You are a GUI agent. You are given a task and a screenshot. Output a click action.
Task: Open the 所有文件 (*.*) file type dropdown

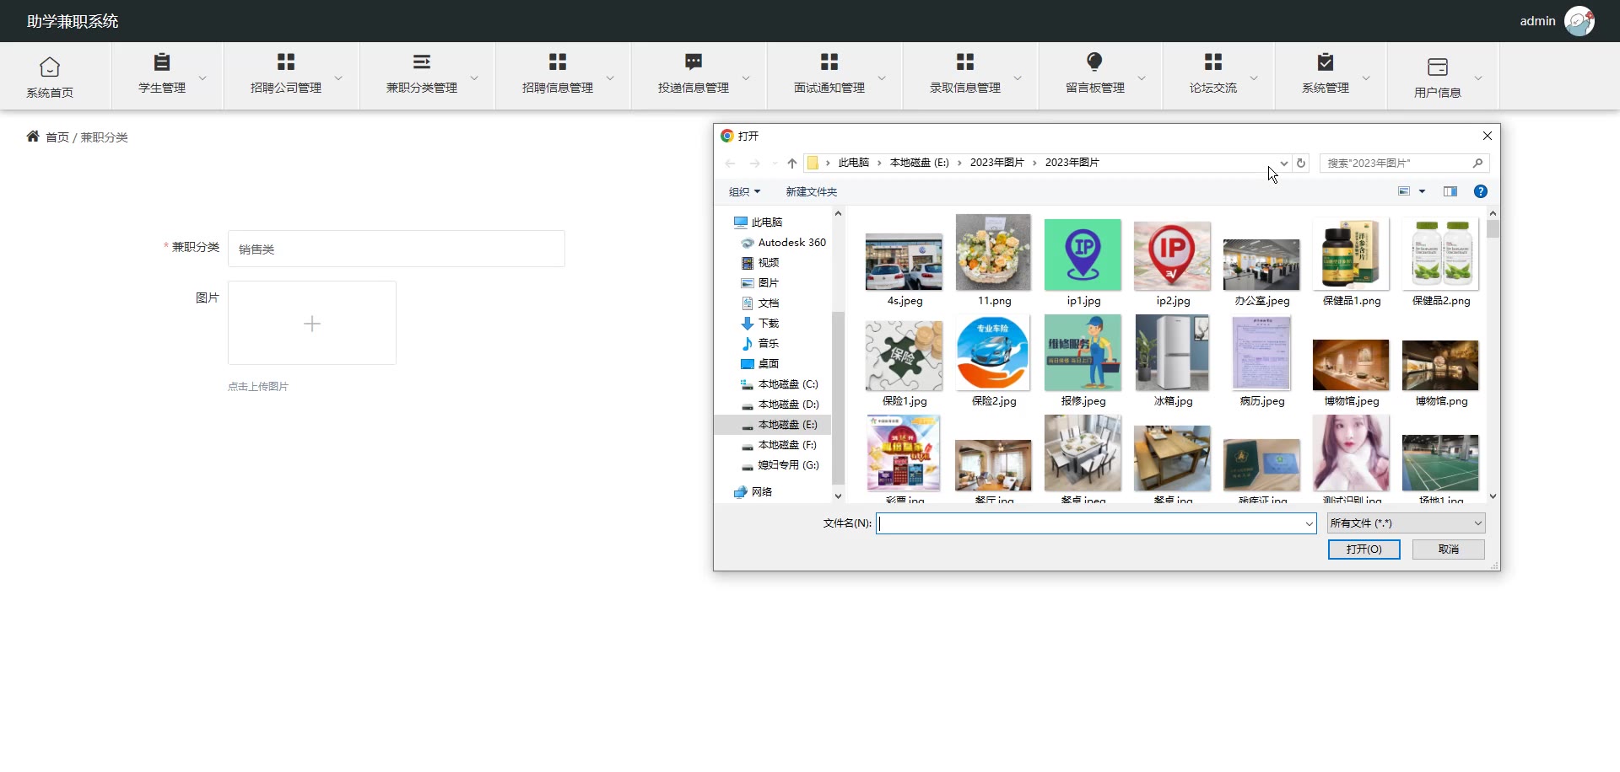point(1406,523)
